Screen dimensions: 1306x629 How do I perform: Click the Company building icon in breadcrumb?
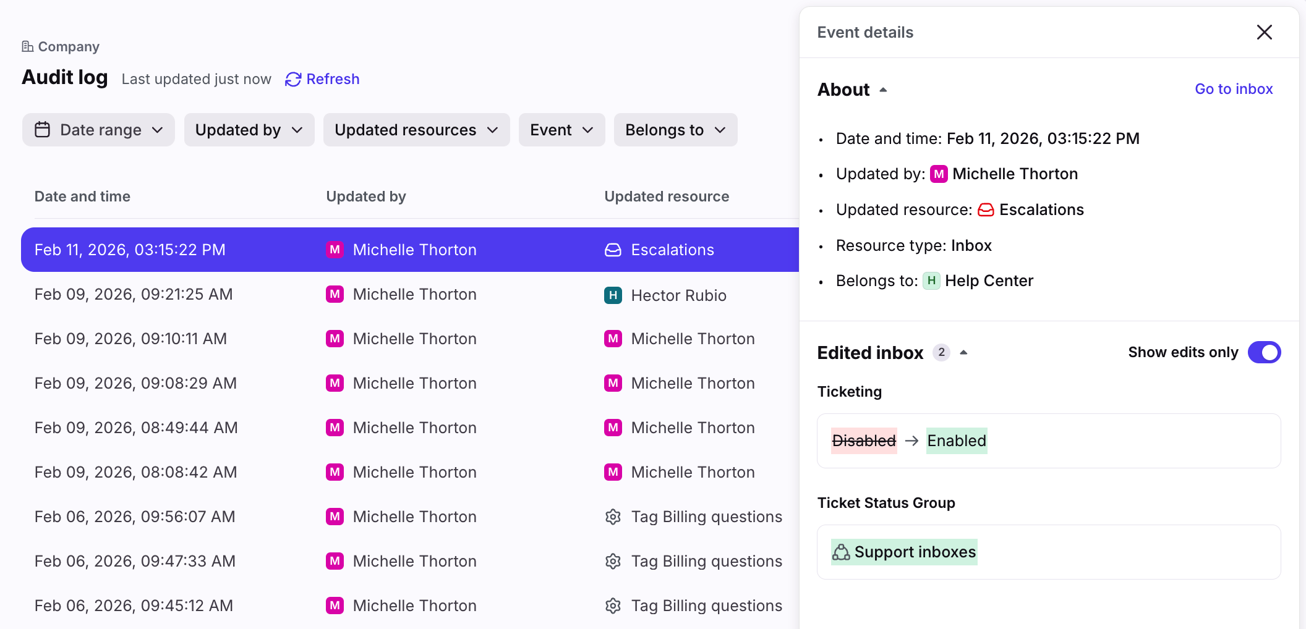pos(27,46)
